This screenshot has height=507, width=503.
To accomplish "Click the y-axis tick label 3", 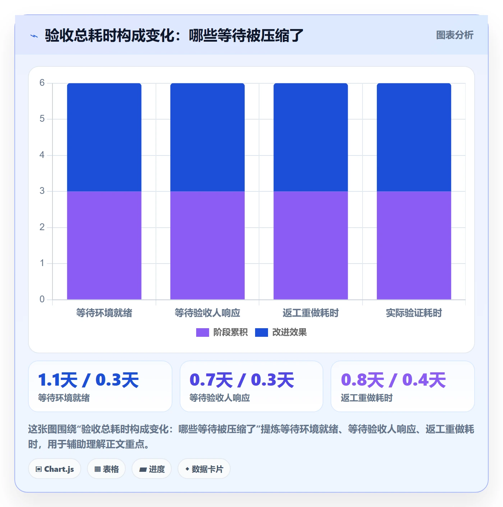I will [x=42, y=191].
